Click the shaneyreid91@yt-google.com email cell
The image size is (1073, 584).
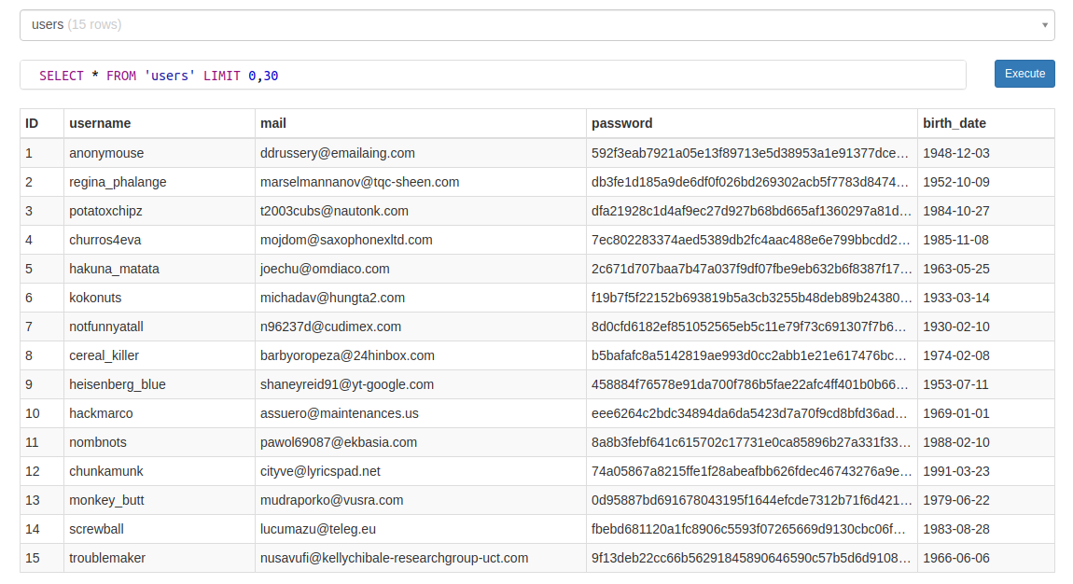[x=347, y=384]
